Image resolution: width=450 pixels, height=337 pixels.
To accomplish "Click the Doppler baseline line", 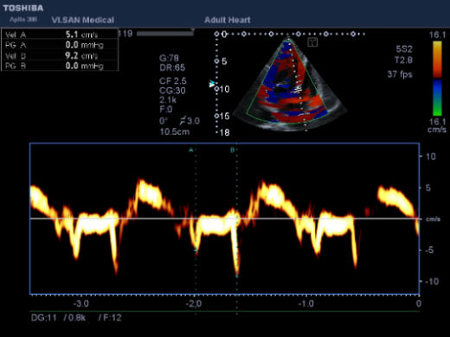I will coord(224,219).
